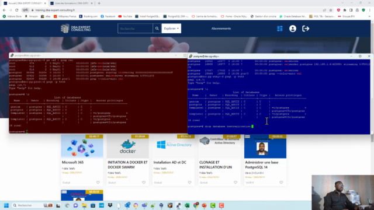Image resolution: width=374 pixels, height=210 pixels.
Task: Open the PostgreSQL 14 course thumbnail
Action: (x=265, y=146)
